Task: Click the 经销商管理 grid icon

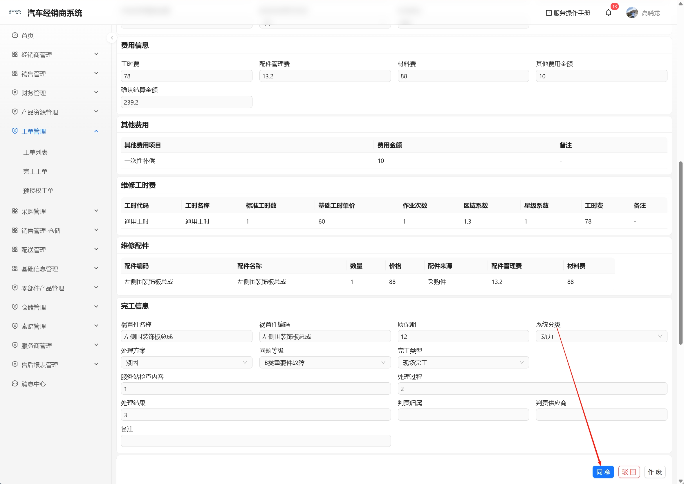Action: click(15, 54)
